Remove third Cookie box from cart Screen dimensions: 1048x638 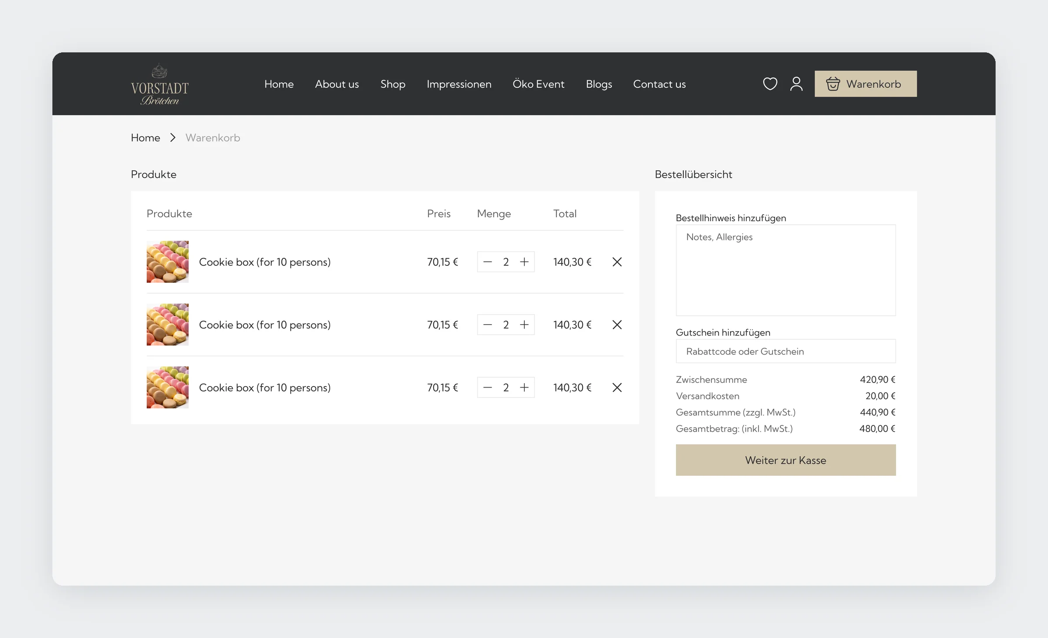pos(617,388)
